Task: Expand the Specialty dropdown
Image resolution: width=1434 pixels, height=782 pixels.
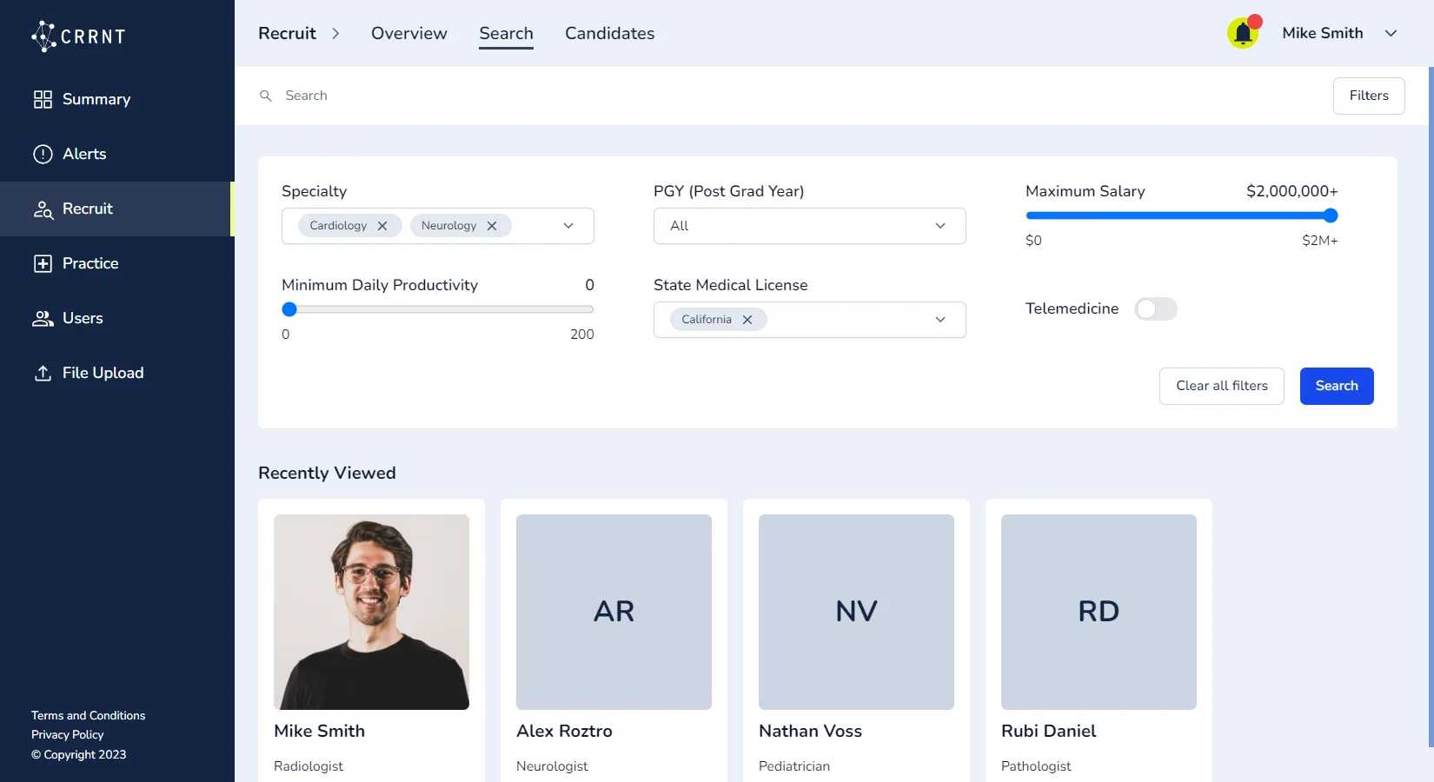Action: tap(568, 226)
